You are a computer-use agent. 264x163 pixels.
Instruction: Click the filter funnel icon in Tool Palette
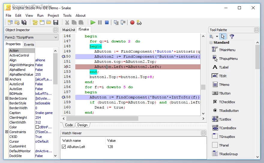pyautogui.click(x=232, y=36)
